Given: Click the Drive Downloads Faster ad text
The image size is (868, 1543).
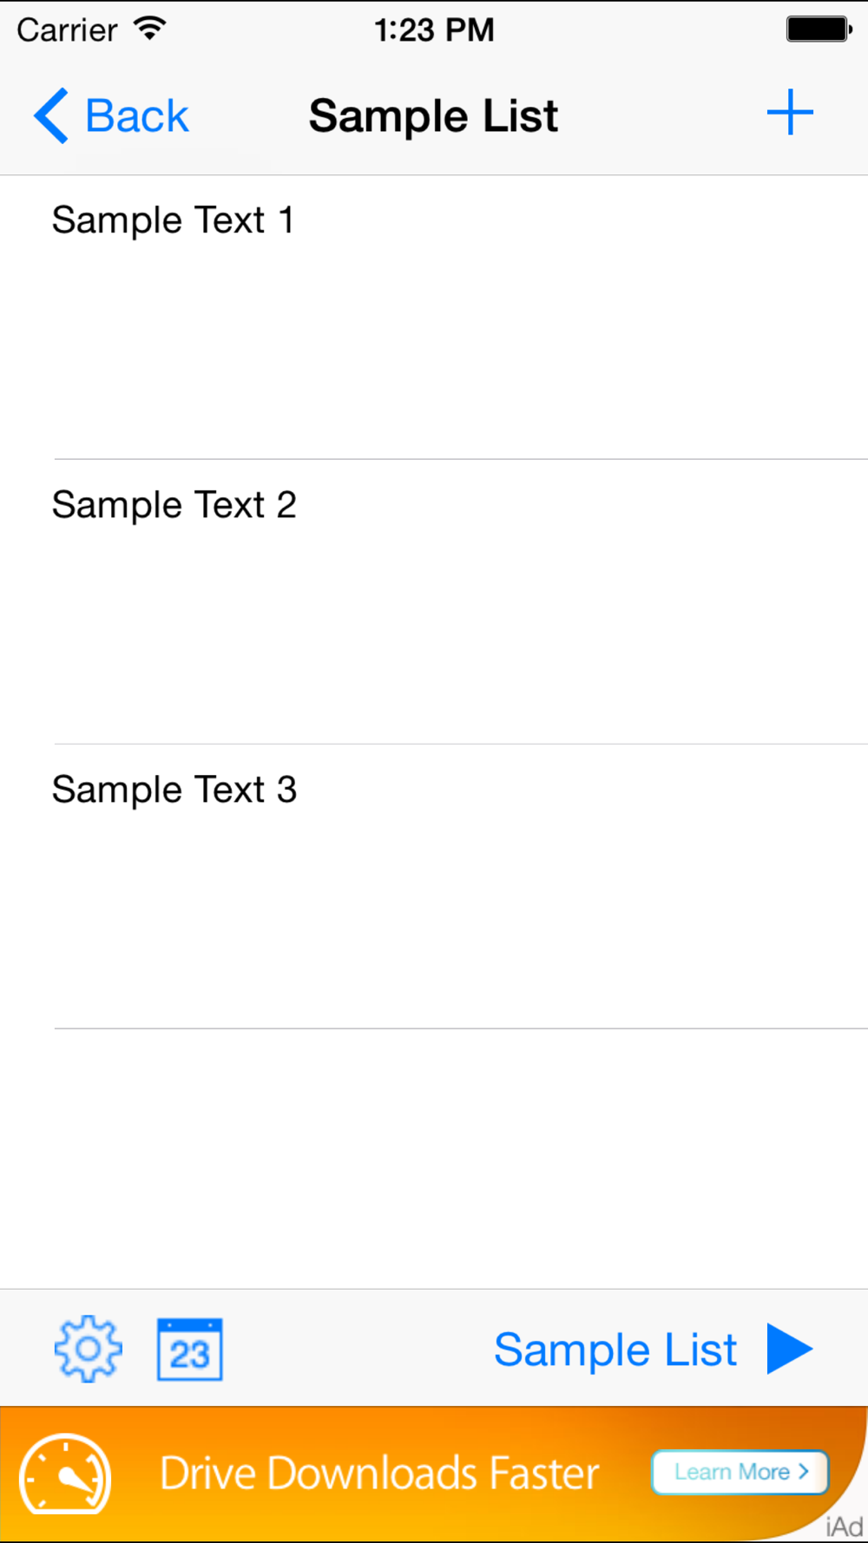Looking at the screenshot, I should tap(379, 1474).
